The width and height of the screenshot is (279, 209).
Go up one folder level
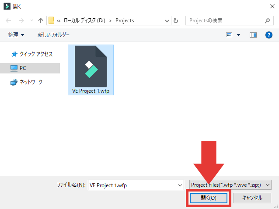pos(41,21)
